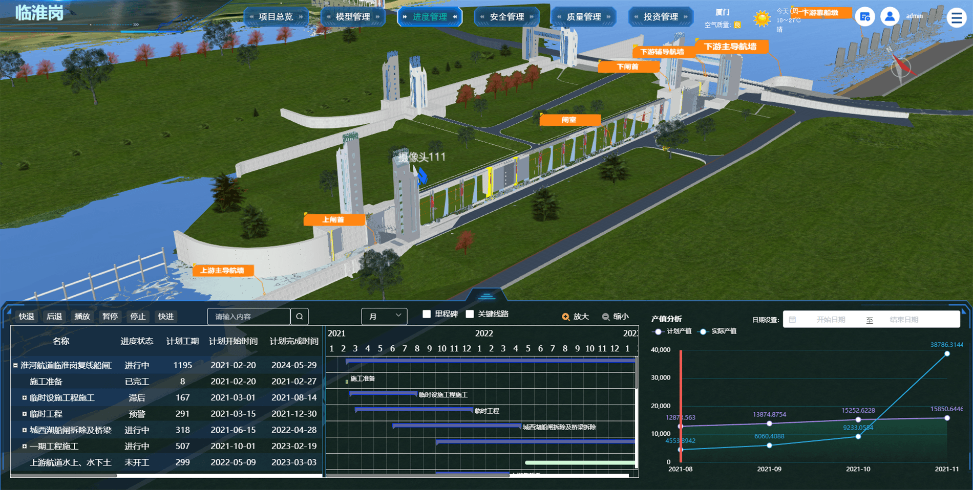973x490 pixels.
Task: Zoom in with the 放大 icon
Action: coord(565,317)
